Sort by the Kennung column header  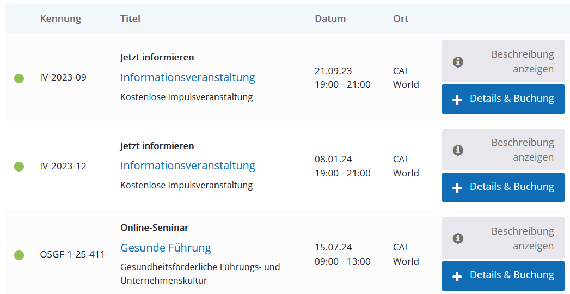pos(60,19)
